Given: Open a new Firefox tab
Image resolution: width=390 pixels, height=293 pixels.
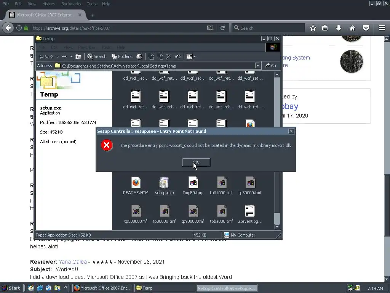Looking at the screenshot, I should coord(92,15).
